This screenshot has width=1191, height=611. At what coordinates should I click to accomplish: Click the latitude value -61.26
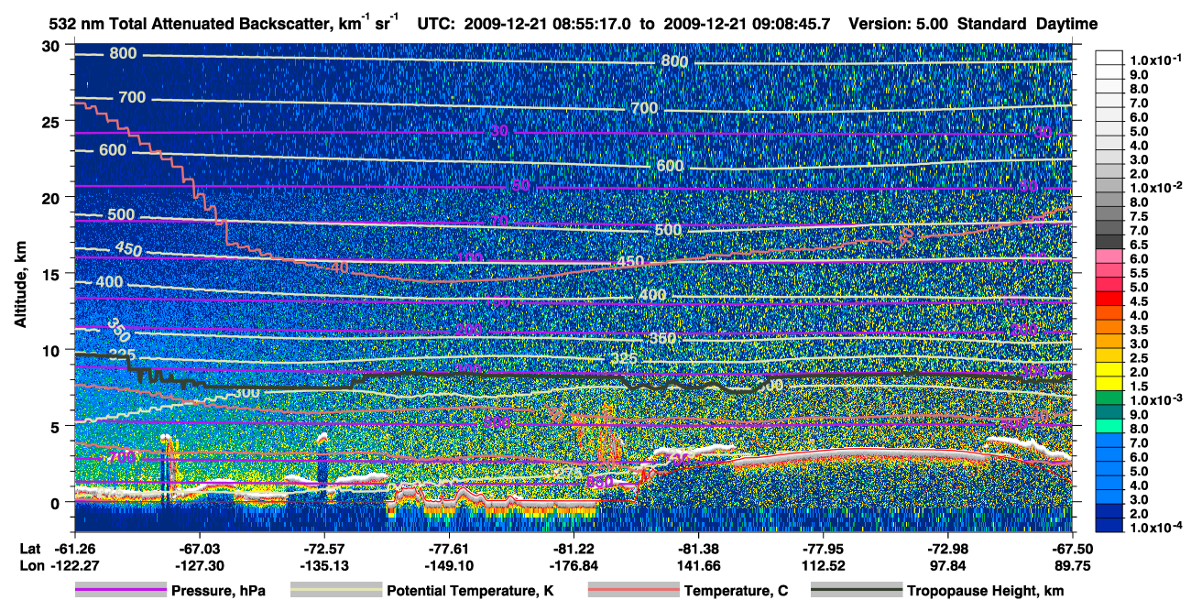coord(74,549)
